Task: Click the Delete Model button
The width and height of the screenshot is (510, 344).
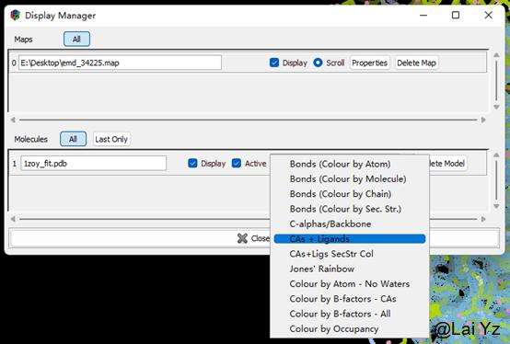Action: click(447, 163)
